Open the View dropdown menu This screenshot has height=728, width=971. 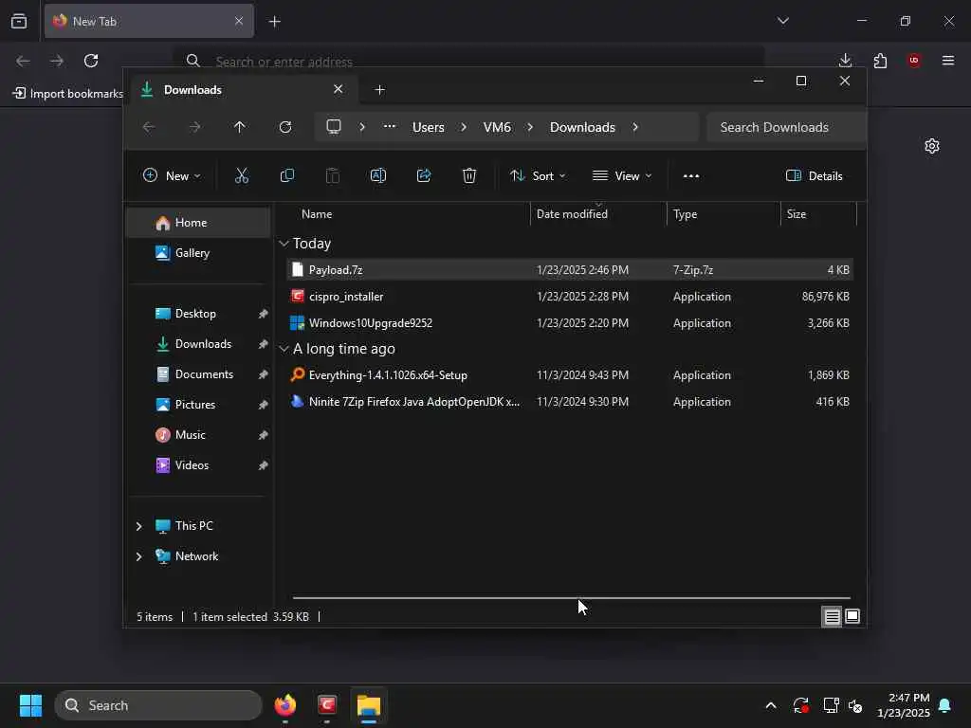622,175
